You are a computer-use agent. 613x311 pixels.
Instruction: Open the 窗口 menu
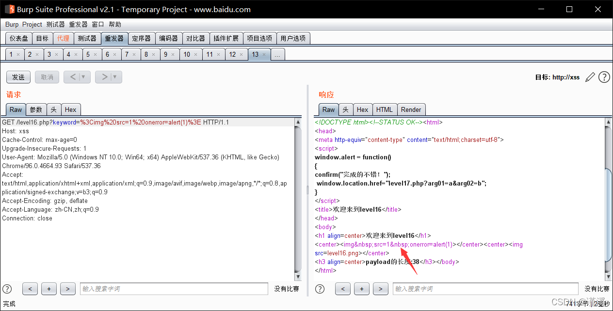98,24
